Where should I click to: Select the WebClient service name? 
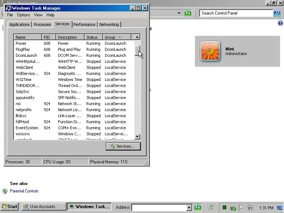coord(24,67)
